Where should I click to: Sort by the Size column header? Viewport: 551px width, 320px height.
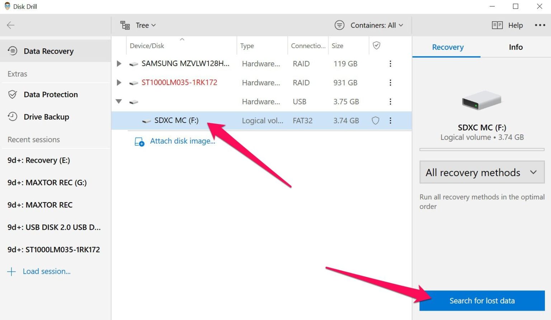(x=338, y=46)
